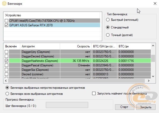Sort by Алгоритм column header
Image resolution: width=159 pixels, height=113 pixels.
click(40, 46)
